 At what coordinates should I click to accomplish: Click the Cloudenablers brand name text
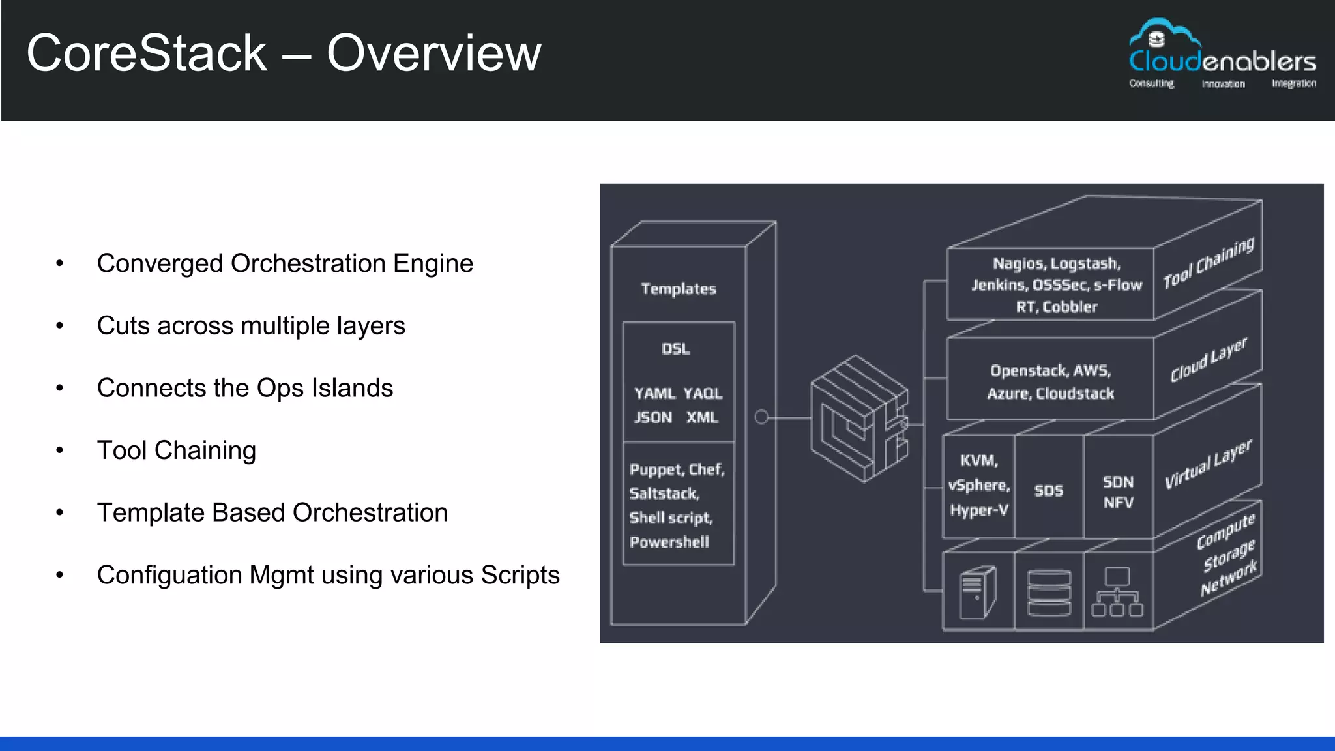pyautogui.click(x=1222, y=62)
